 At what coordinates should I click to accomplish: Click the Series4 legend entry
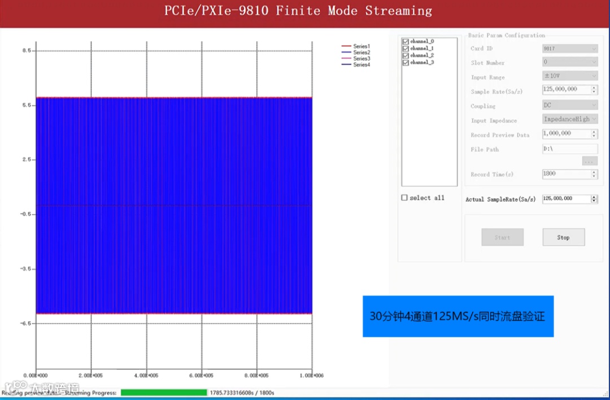point(356,64)
